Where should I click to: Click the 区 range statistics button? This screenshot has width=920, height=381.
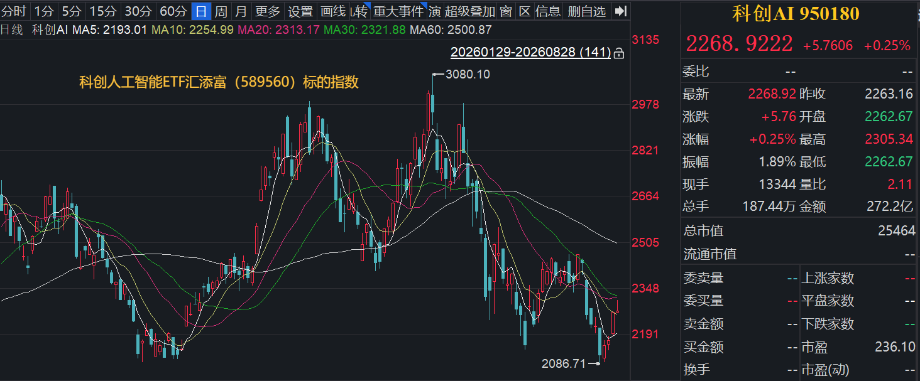(525, 11)
